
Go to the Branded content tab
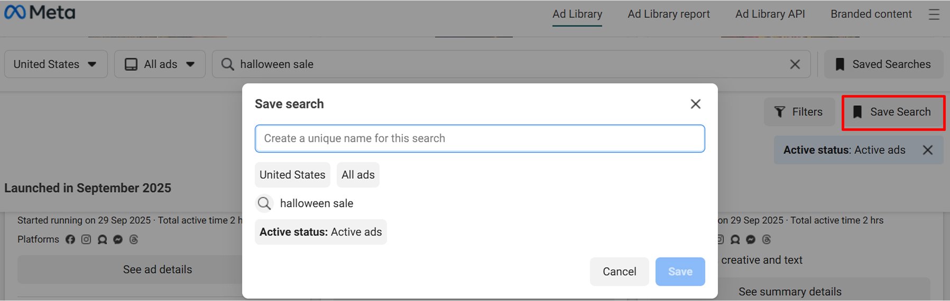871,14
